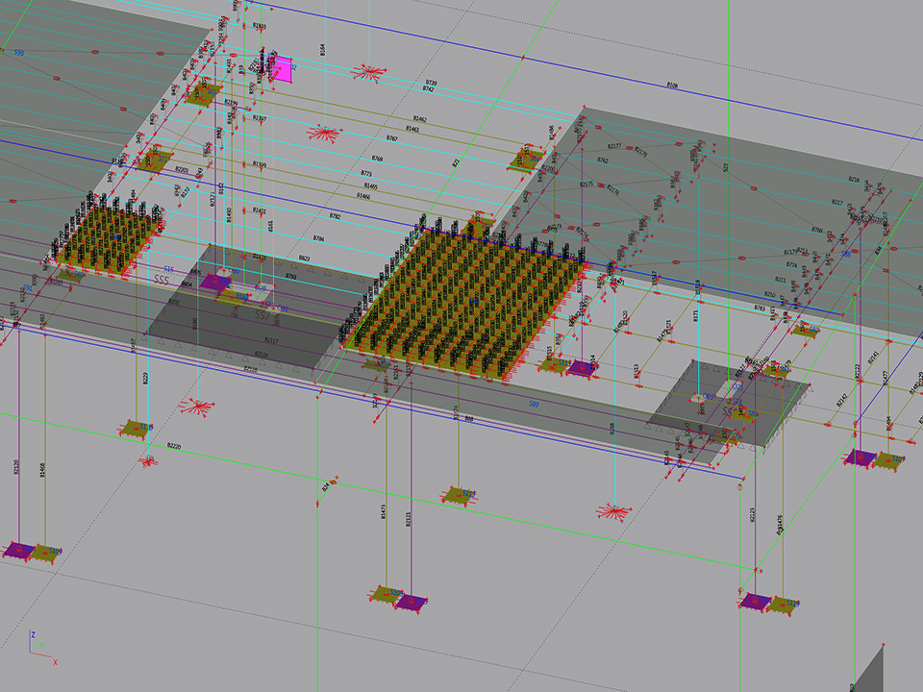Click the red radial node beside B2220
The height and width of the screenshot is (692, 923).
147,461
